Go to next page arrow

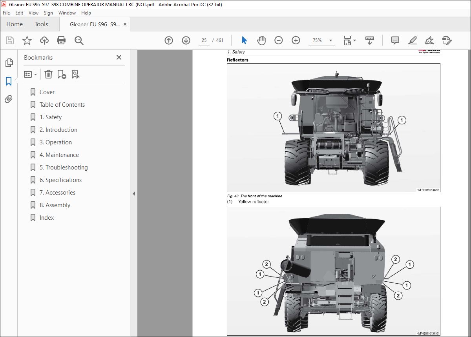[x=186, y=40]
